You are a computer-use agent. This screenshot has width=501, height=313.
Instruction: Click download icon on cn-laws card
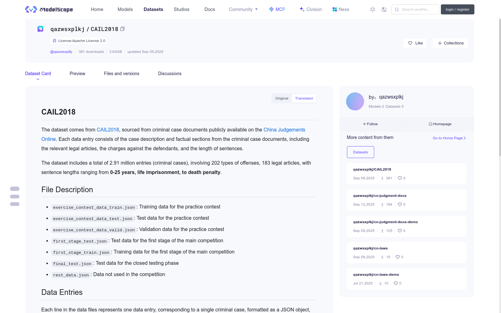pos(382,257)
